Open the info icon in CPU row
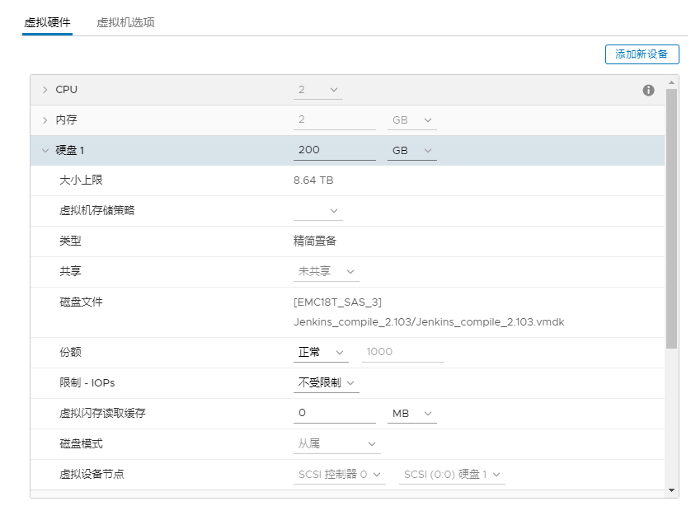Viewport: 691px width, 506px height. 648,91
